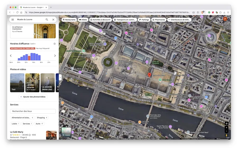Show previous day's popular times
This screenshot has width=238, height=149.
click(x=11, y=56)
